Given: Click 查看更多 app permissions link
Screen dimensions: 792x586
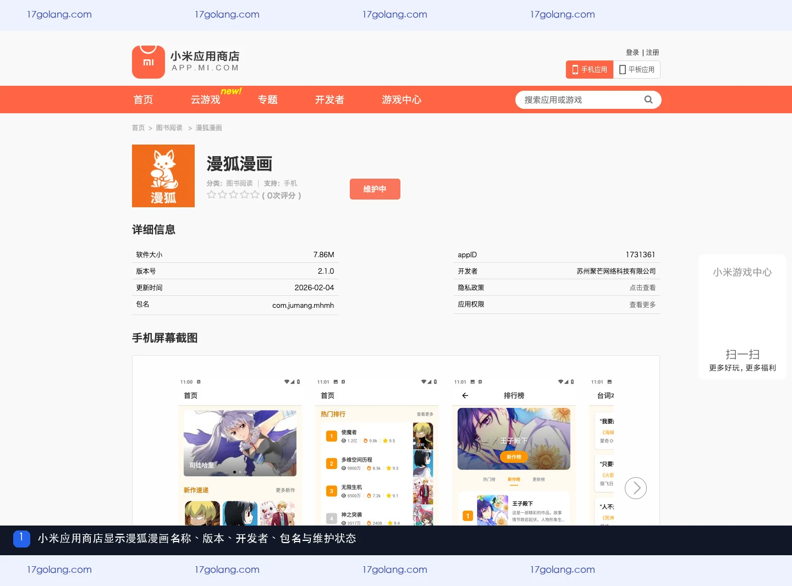Looking at the screenshot, I should point(642,305).
